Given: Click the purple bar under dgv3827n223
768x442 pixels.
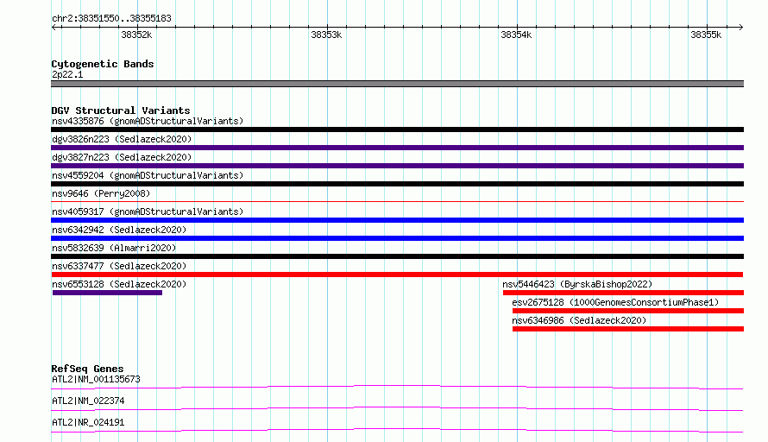Looking at the screenshot, I should (397, 166).
